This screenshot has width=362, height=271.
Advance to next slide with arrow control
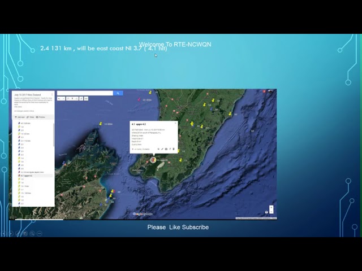tap(11, 233)
